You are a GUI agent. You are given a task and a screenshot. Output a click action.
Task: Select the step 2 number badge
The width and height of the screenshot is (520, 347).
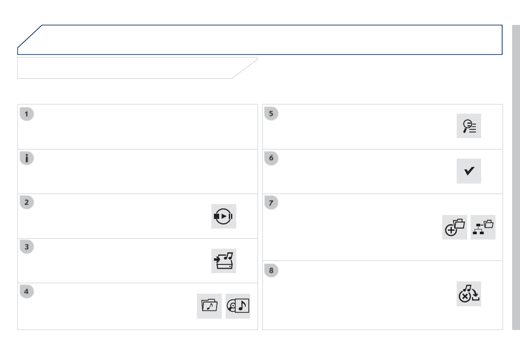point(27,203)
